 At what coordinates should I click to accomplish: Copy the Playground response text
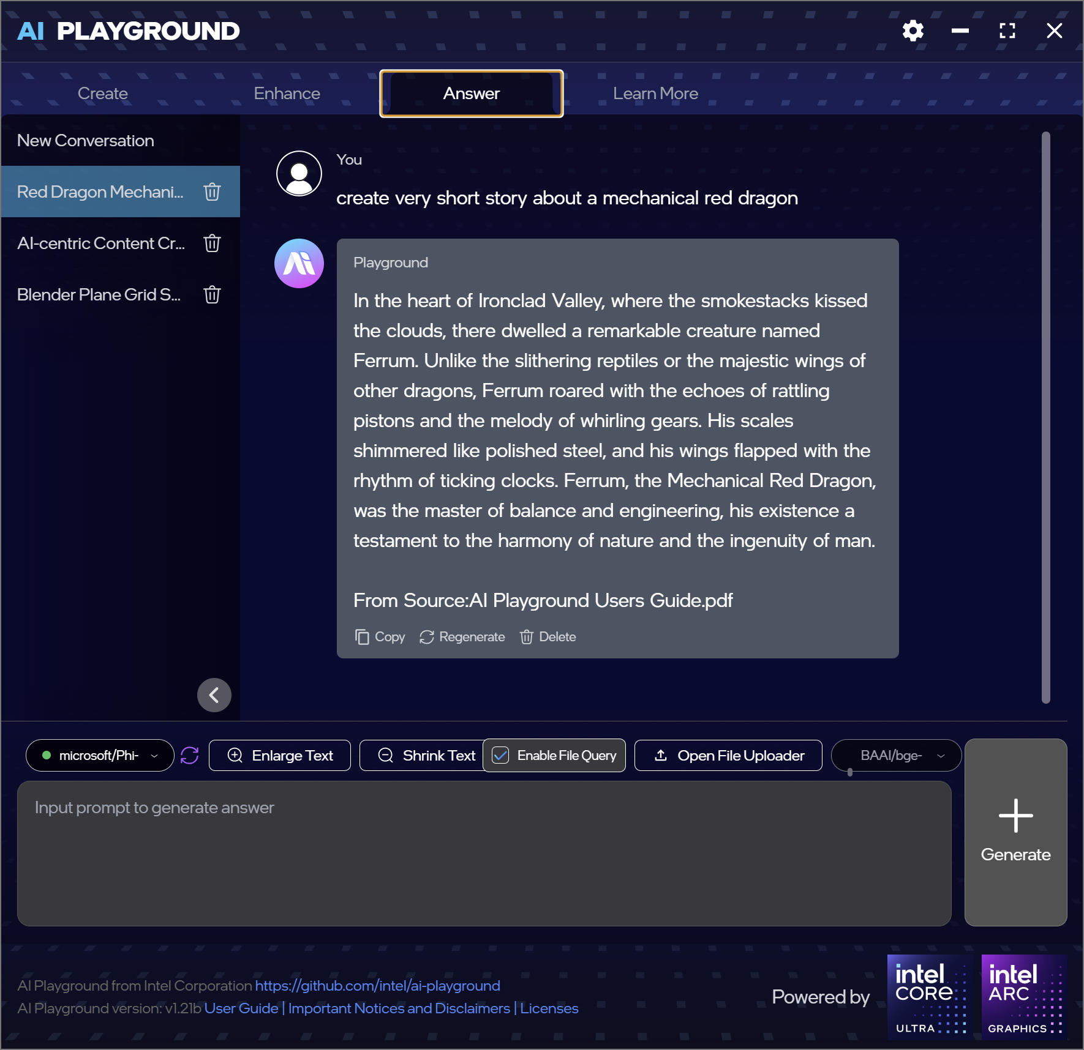[x=380, y=636]
